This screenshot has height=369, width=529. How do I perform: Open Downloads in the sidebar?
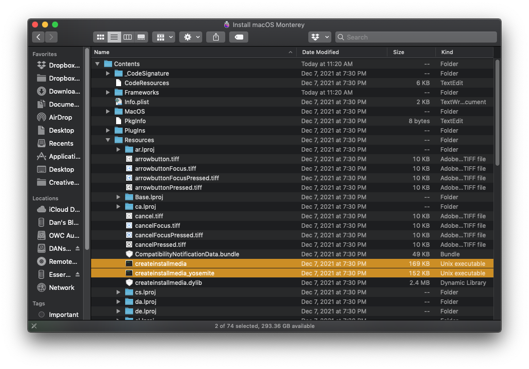(59, 91)
